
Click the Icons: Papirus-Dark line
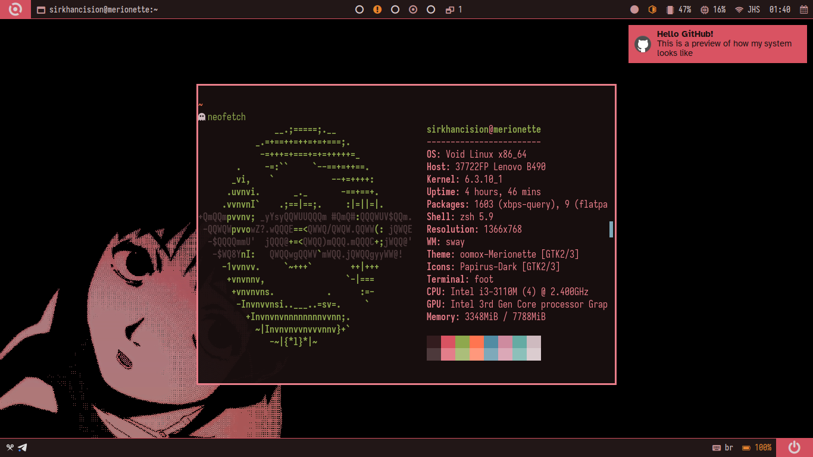[493, 267]
